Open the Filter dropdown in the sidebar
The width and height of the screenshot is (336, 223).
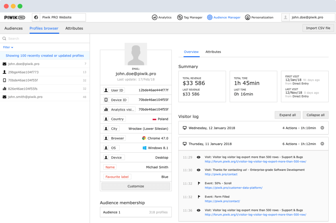[8, 47]
